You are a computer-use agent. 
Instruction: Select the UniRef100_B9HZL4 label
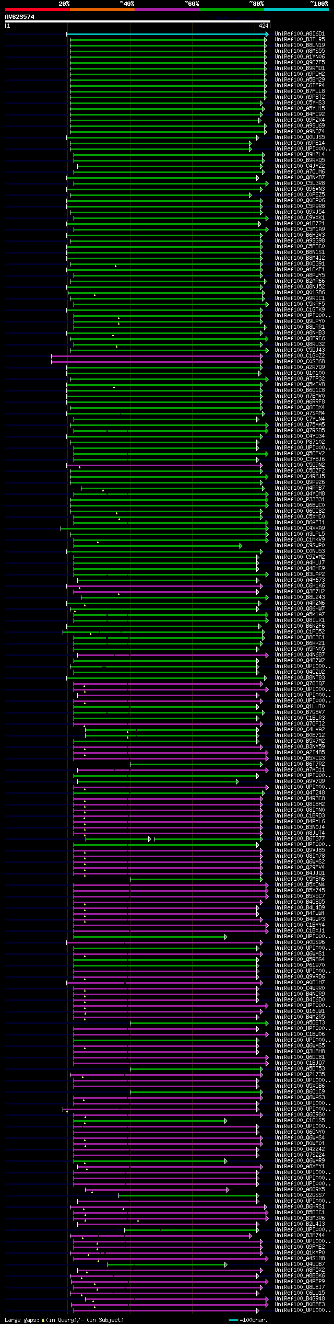coord(300,155)
